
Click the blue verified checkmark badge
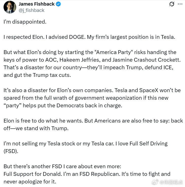click(x=58, y=4)
